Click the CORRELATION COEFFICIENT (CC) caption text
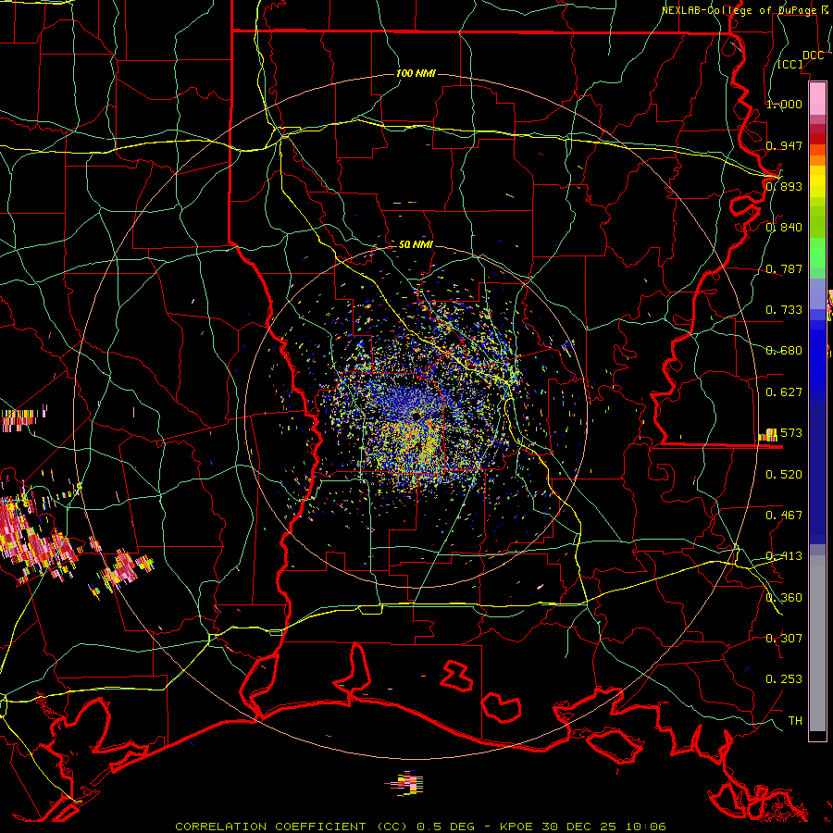This screenshot has height=833, width=833. click(x=292, y=827)
